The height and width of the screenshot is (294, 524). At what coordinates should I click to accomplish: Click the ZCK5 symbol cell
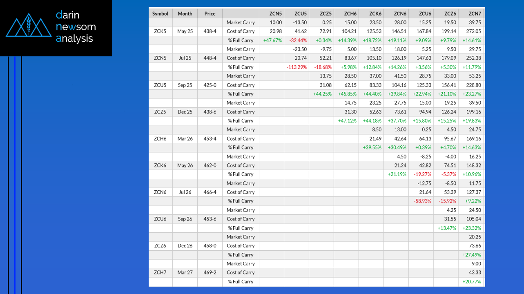pyautogui.click(x=160, y=31)
